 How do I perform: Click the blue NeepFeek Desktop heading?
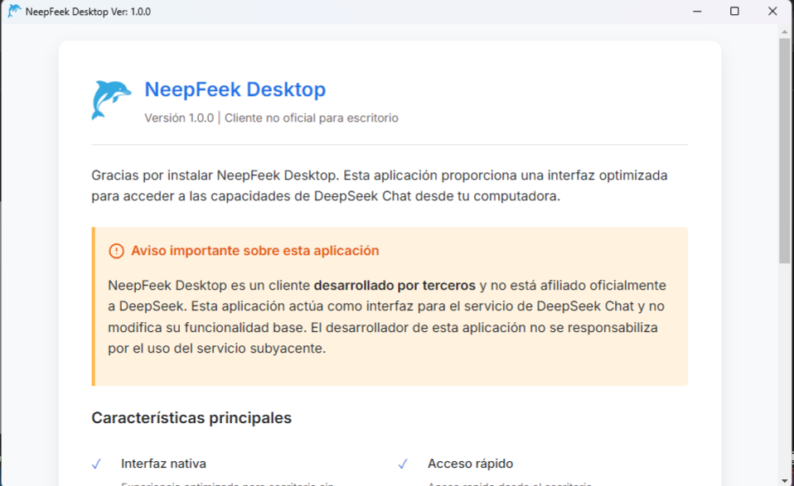235,89
